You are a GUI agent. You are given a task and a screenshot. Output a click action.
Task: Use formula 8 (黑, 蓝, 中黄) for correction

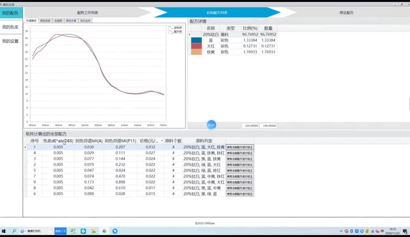[x=240, y=188]
